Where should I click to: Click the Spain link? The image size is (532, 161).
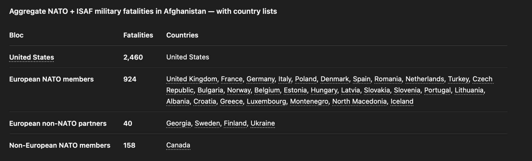point(361,79)
